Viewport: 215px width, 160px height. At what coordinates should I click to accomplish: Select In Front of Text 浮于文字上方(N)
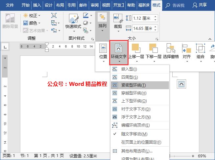(x=140, y=117)
